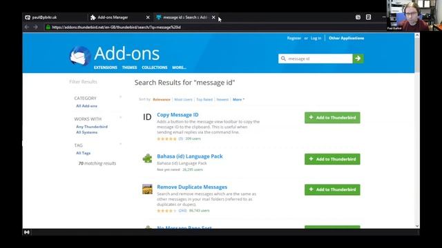Click the connection status icon in status bar
442x248 pixels.
pos(27,232)
